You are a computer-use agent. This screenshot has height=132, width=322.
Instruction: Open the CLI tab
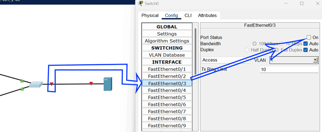click(188, 16)
